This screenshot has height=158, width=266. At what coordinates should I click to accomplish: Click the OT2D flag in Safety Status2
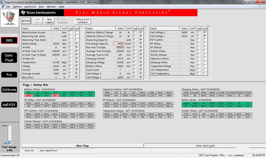coord(82,127)
